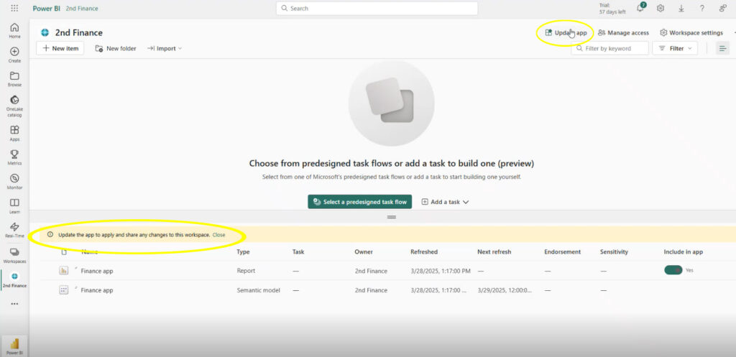Open Real-Time hub in sidebar
Image resolution: width=736 pixels, height=357 pixels.
click(14, 230)
